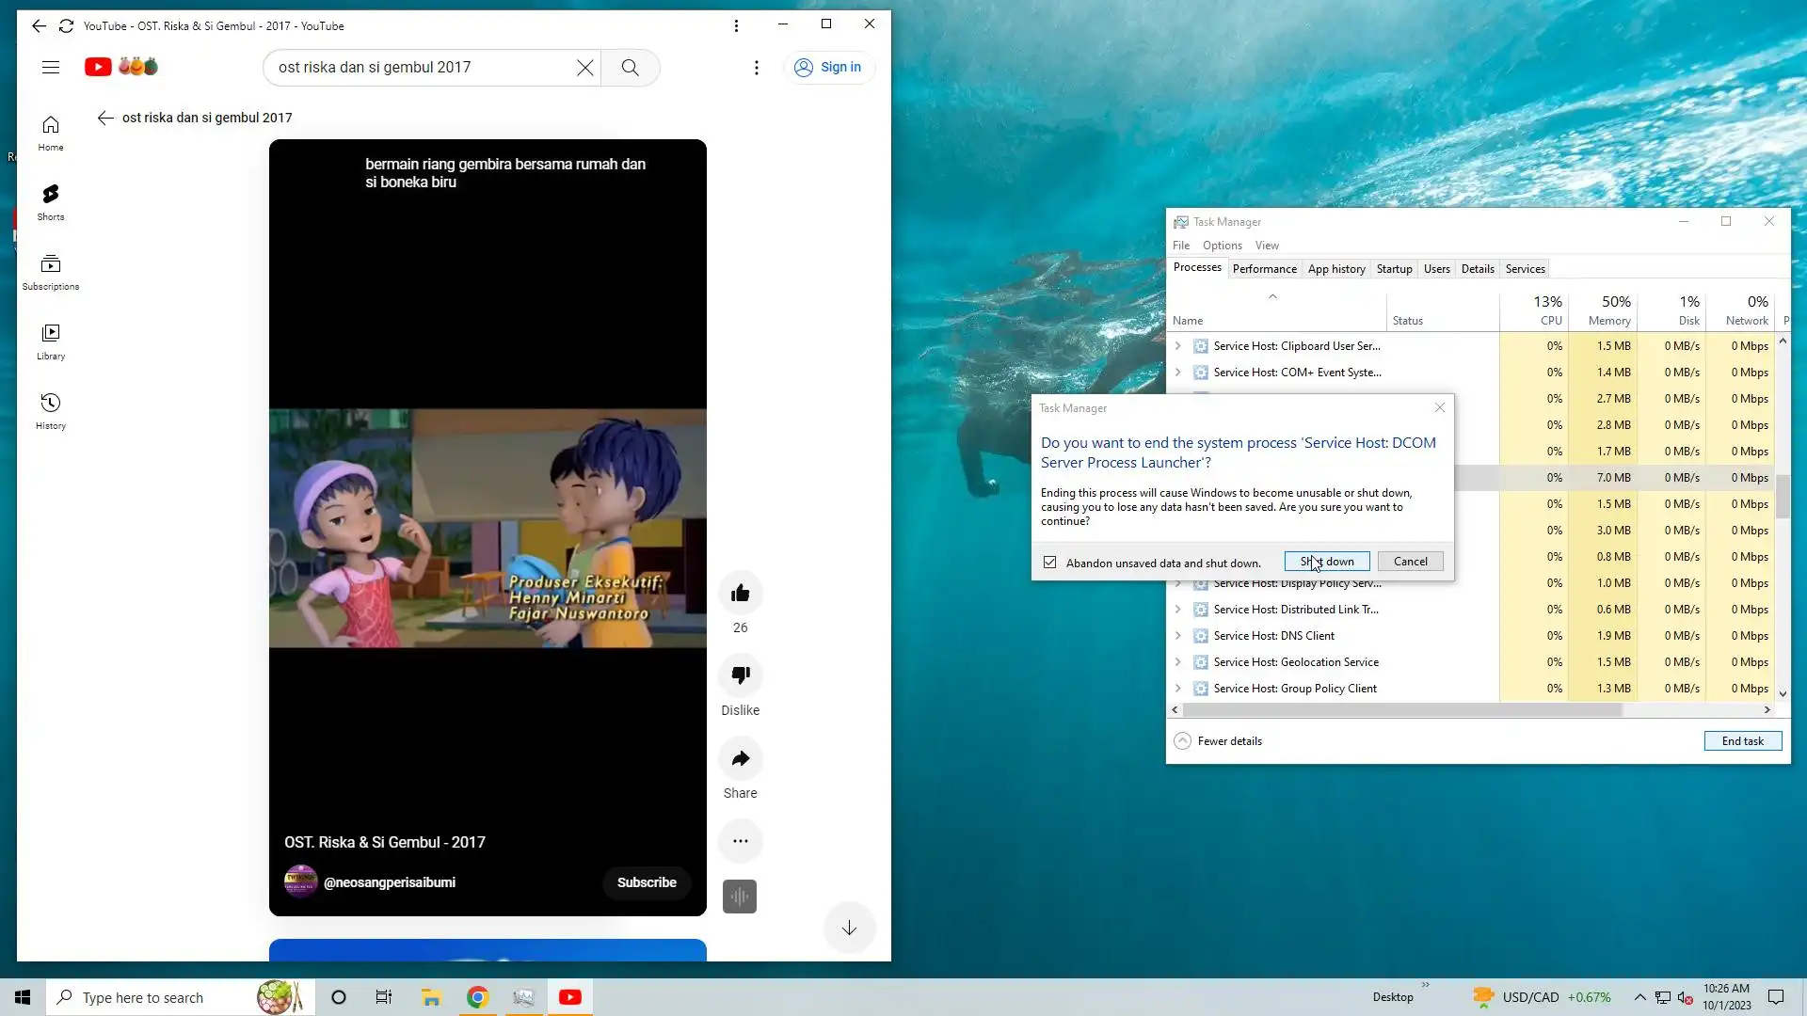Click the Subscribe button on the Short
Viewport: 1807px width, 1016px height.
click(x=647, y=882)
